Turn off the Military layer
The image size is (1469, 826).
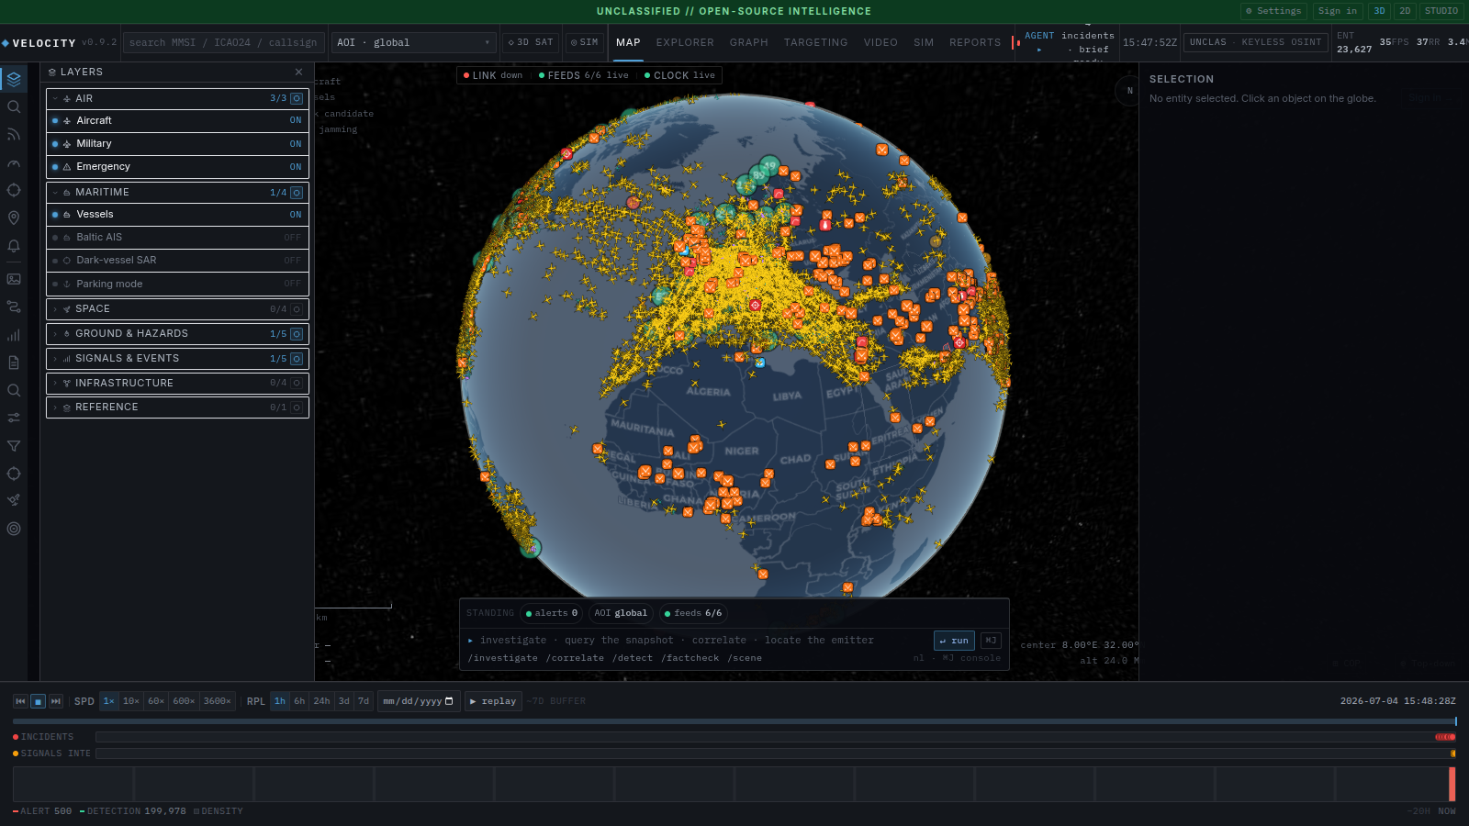tap(177, 143)
